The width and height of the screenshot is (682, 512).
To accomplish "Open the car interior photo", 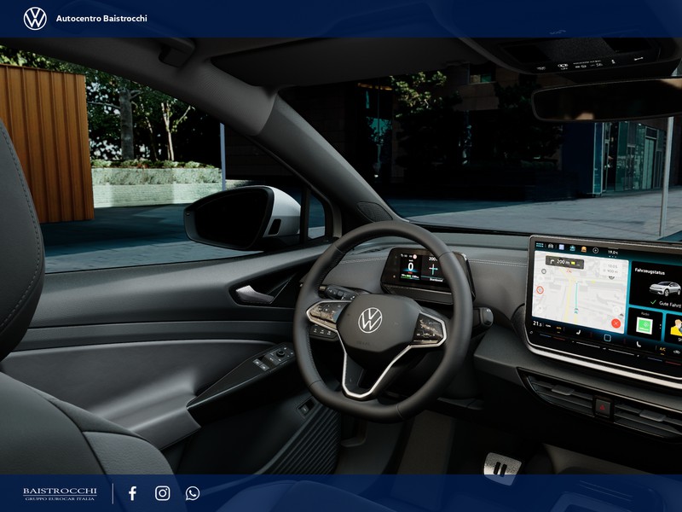I will 341,256.
